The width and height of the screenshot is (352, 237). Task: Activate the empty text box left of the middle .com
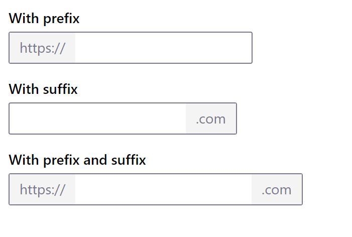98,119
